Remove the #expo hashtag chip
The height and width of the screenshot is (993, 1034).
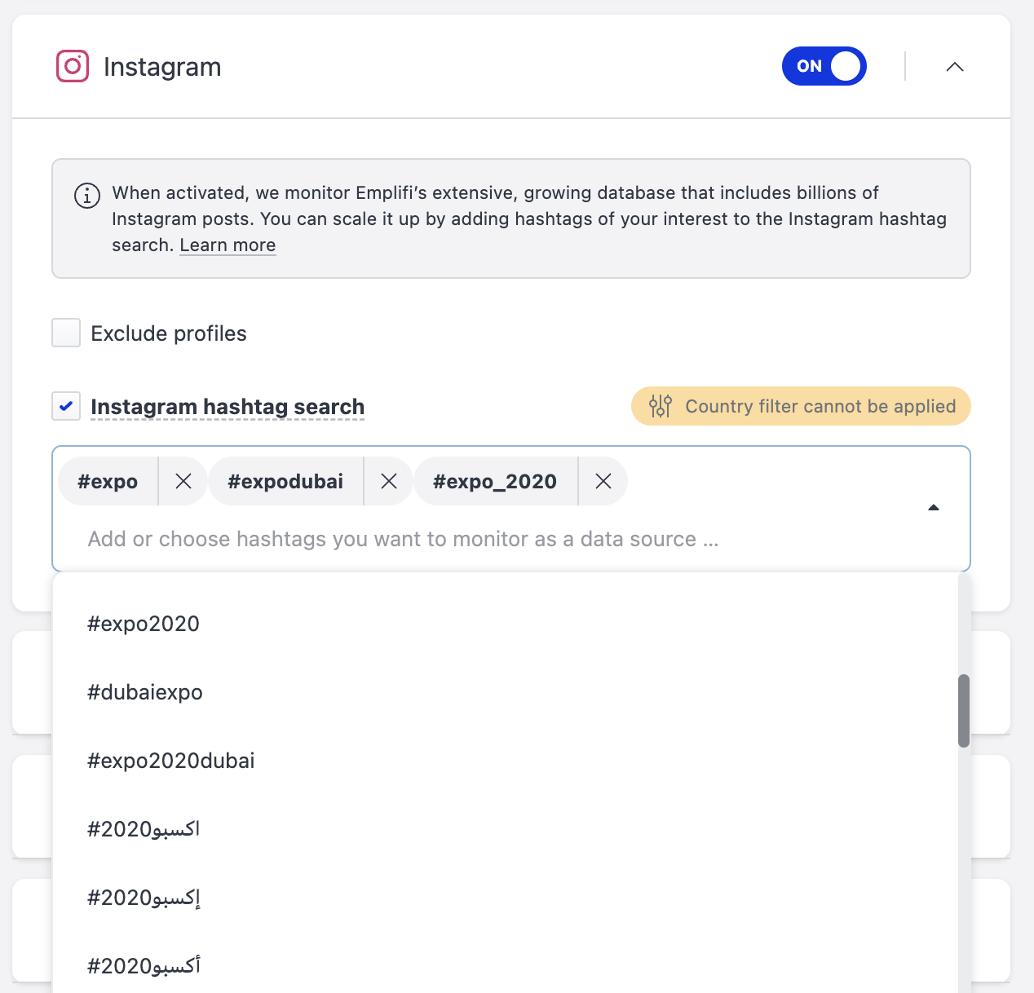[183, 481]
